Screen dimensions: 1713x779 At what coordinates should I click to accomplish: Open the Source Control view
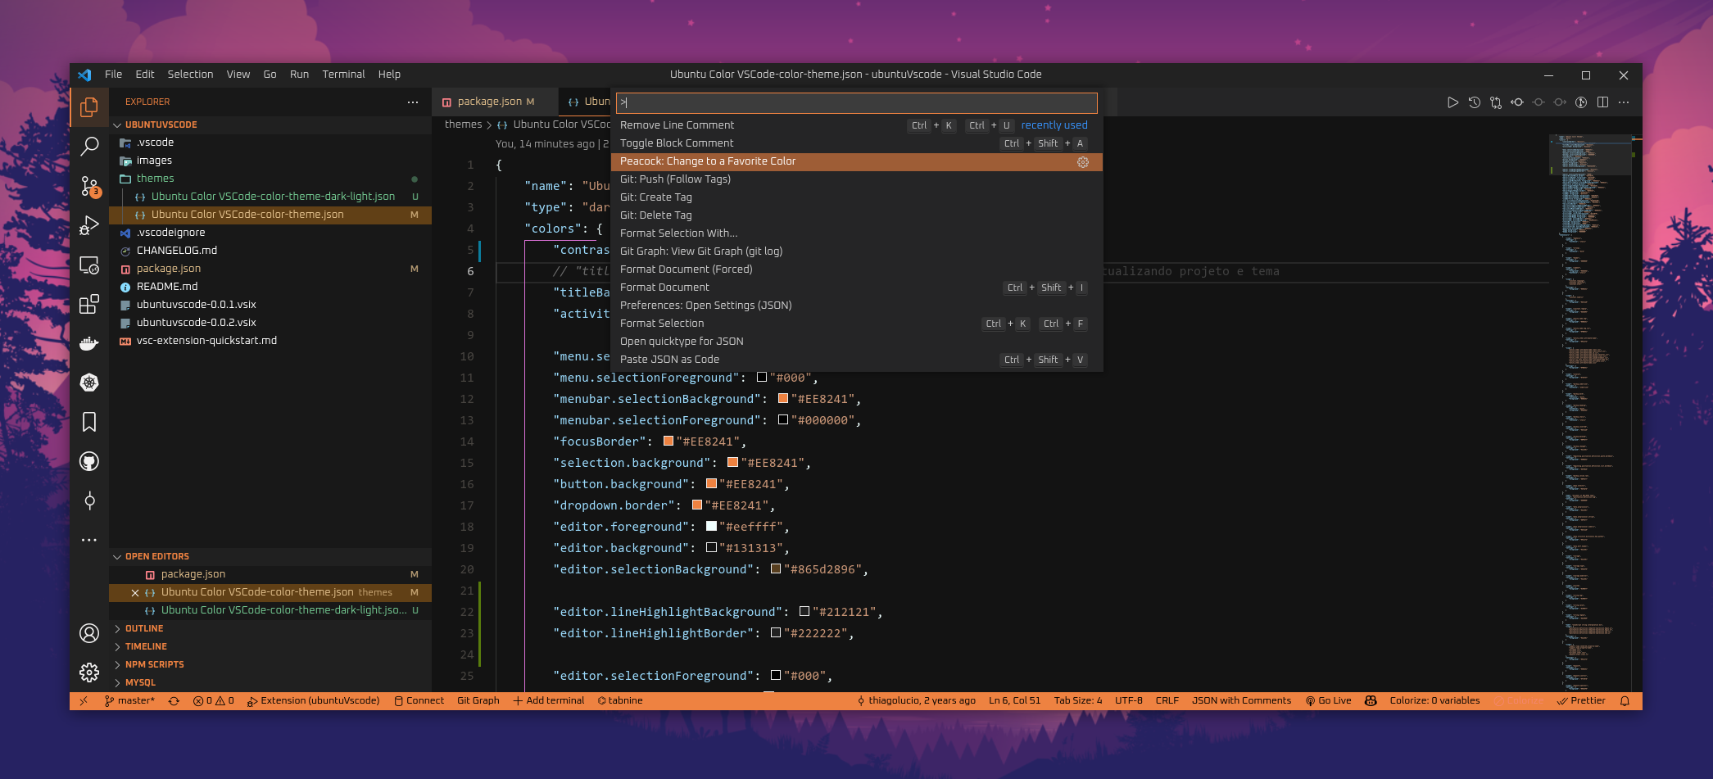click(89, 187)
